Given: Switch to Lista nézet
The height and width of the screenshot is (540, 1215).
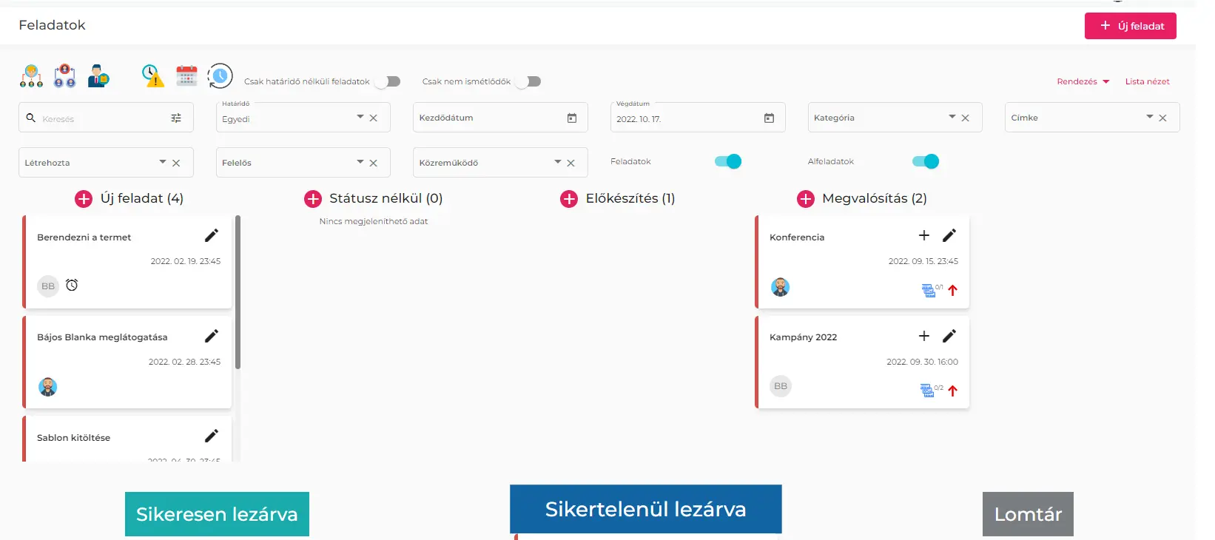Looking at the screenshot, I should [x=1147, y=81].
